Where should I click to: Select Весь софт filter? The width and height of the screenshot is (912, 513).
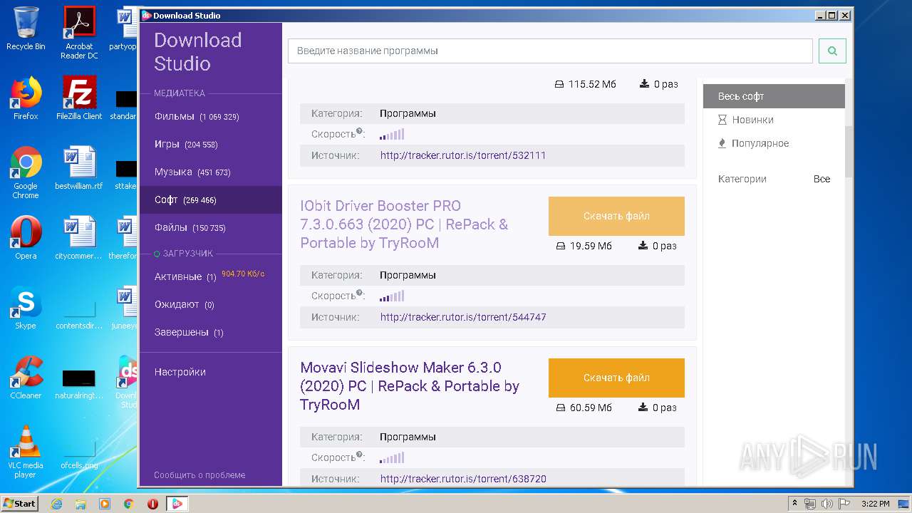(x=774, y=96)
